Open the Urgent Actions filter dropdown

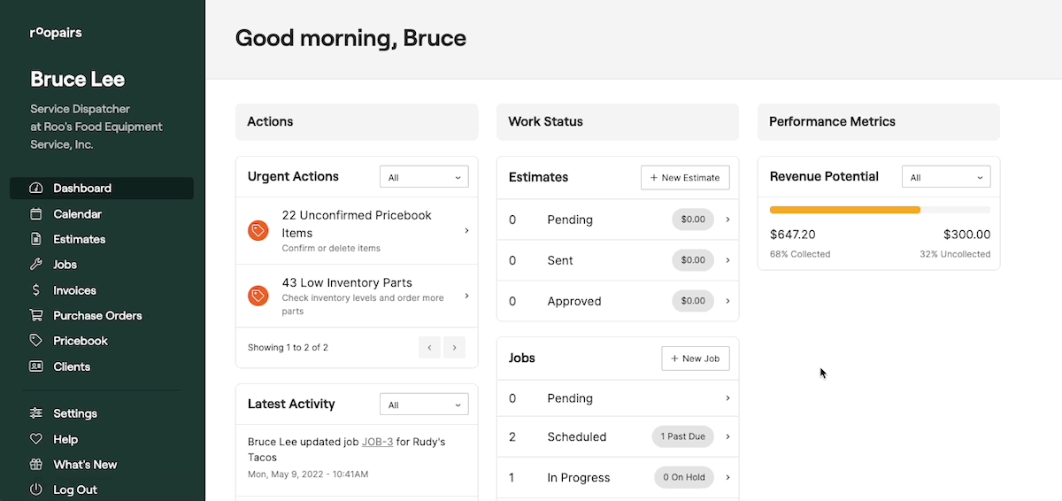click(424, 177)
